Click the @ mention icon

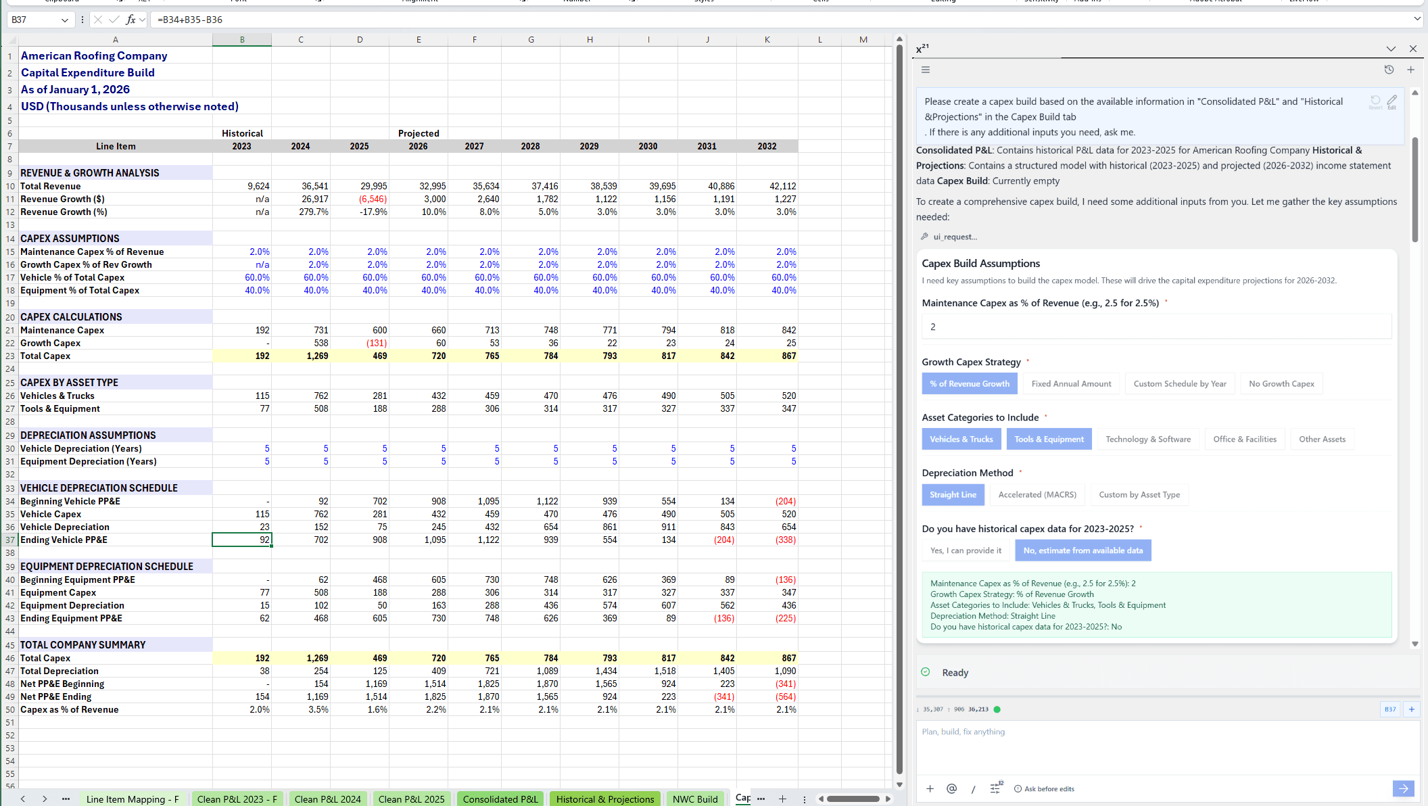point(951,788)
